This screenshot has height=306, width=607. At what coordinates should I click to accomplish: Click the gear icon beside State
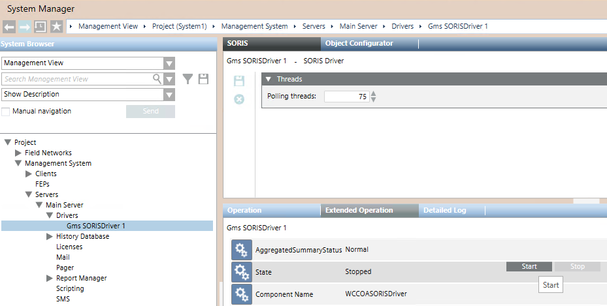(x=241, y=272)
